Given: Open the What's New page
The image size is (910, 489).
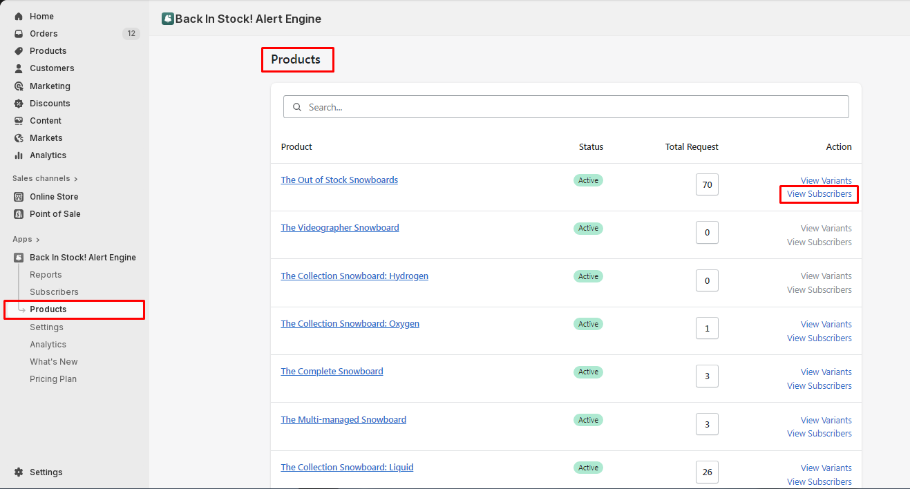Looking at the screenshot, I should [53, 361].
